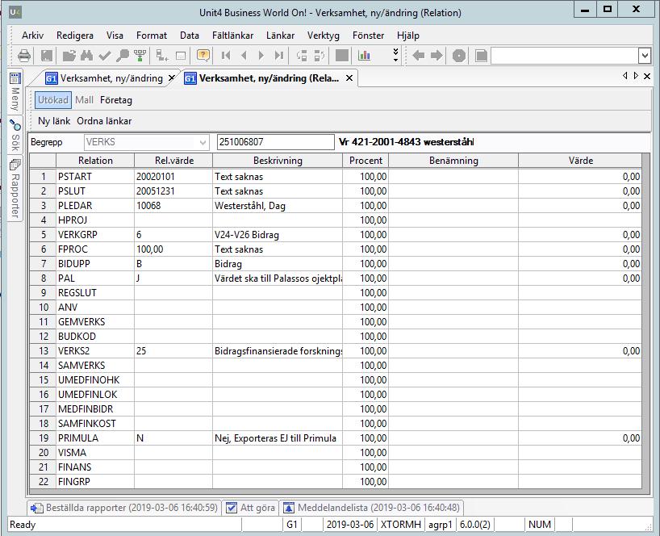Open the Att göra tab
Screen dimensions: 660x536
click(x=250, y=508)
